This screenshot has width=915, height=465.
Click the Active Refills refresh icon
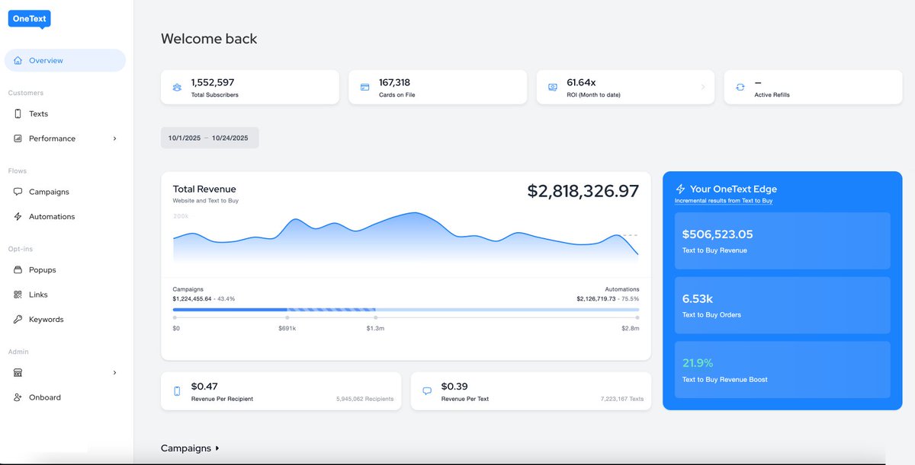739,87
